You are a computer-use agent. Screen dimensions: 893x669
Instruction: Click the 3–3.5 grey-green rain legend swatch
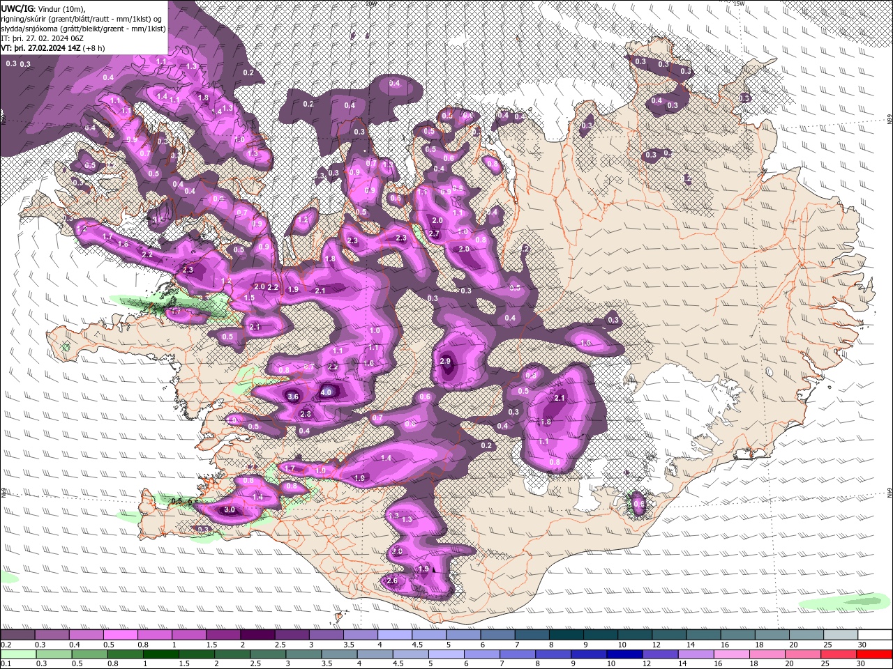tap(305, 654)
